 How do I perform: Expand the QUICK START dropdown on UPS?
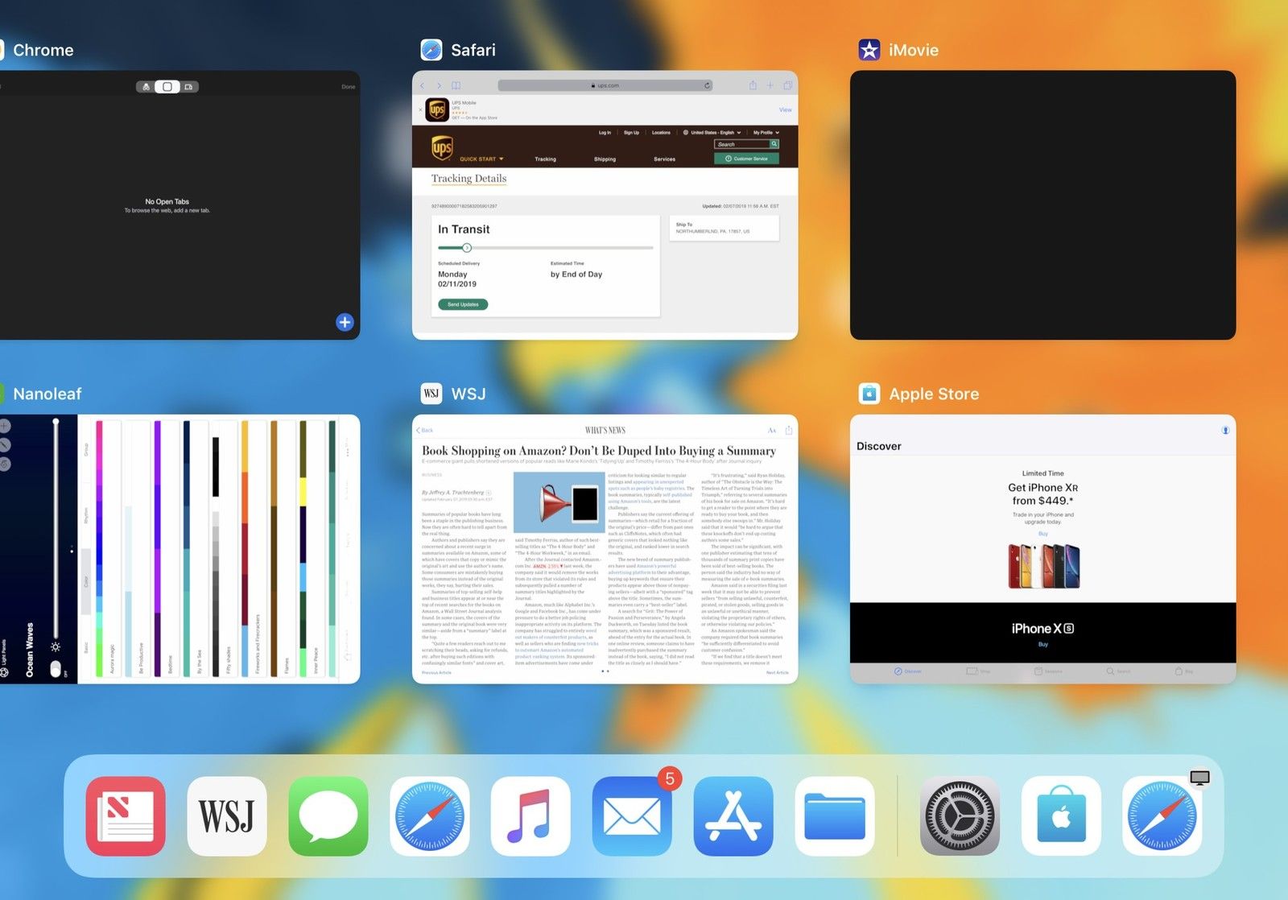(481, 159)
